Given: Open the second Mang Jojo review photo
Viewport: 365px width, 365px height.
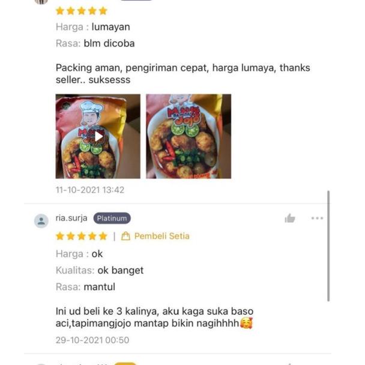Looking at the screenshot, I should tap(189, 136).
